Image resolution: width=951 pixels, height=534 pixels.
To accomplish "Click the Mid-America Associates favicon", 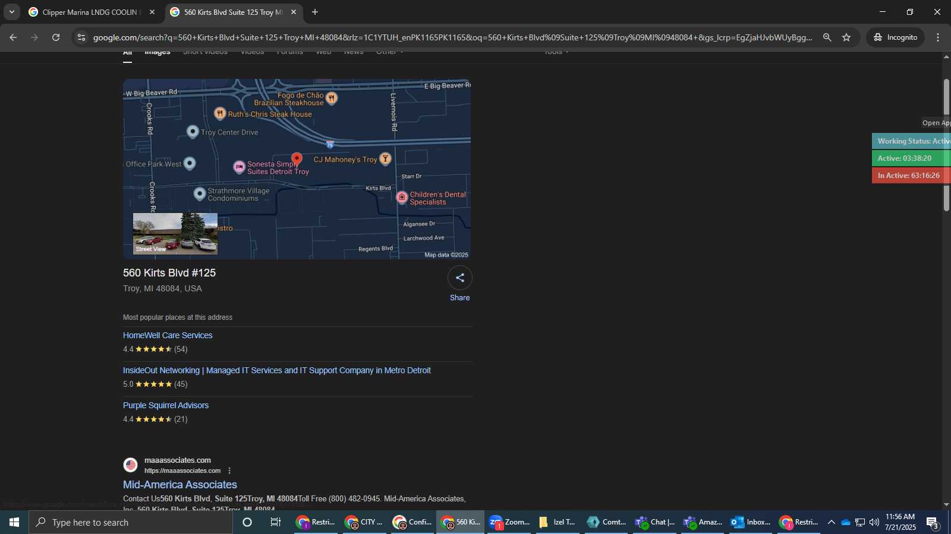I will [x=131, y=465].
